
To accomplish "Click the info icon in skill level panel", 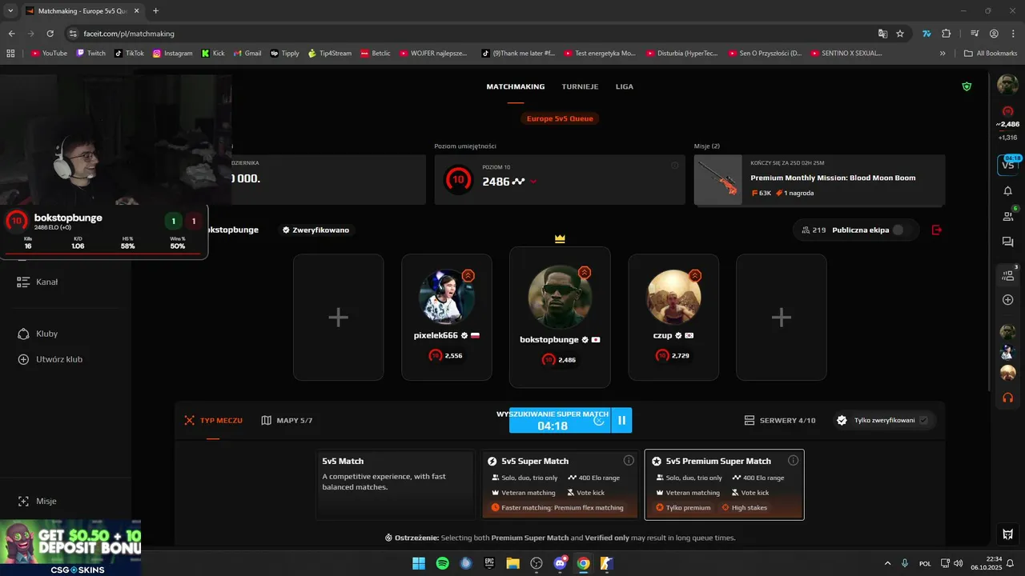I will (674, 165).
